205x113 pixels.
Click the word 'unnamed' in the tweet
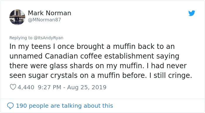(26, 56)
